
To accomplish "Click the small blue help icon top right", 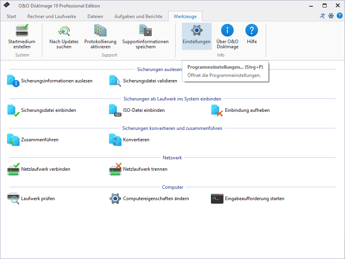I will coord(340,16).
